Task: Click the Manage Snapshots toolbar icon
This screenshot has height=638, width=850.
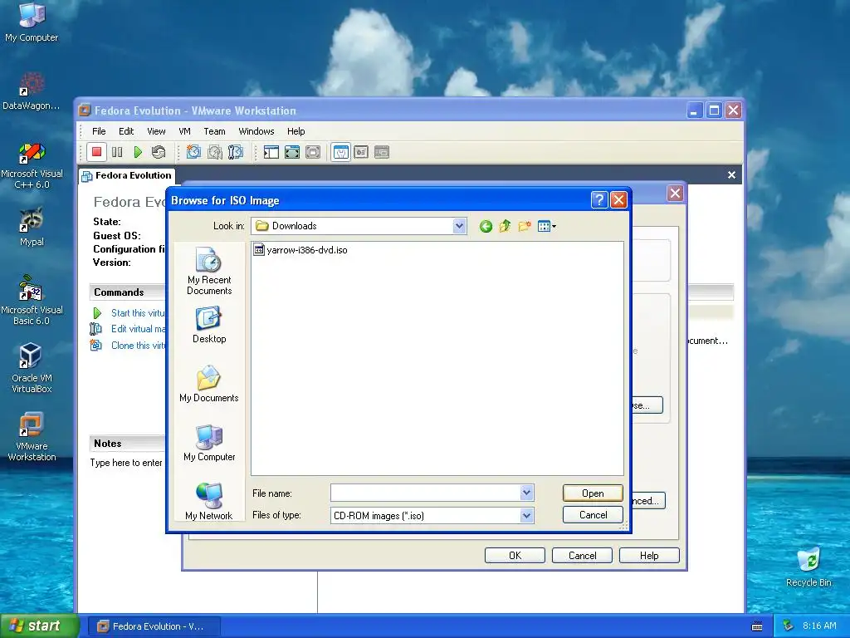Action: pos(235,153)
